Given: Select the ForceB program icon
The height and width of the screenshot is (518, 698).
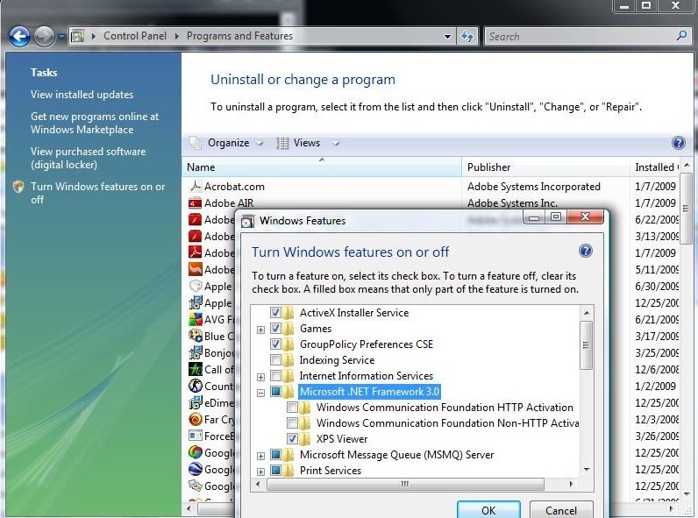Looking at the screenshot, I should (195, 436).
